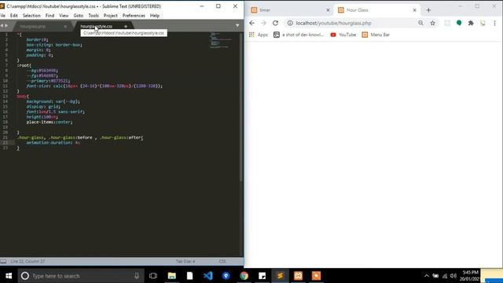Click 'Line 22, Column 27' in status bar
Viewport: 503px width, 283px height.
(28, 262)
